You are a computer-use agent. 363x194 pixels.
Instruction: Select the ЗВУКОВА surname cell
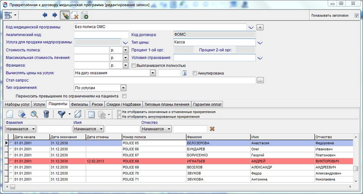(218, 179)
